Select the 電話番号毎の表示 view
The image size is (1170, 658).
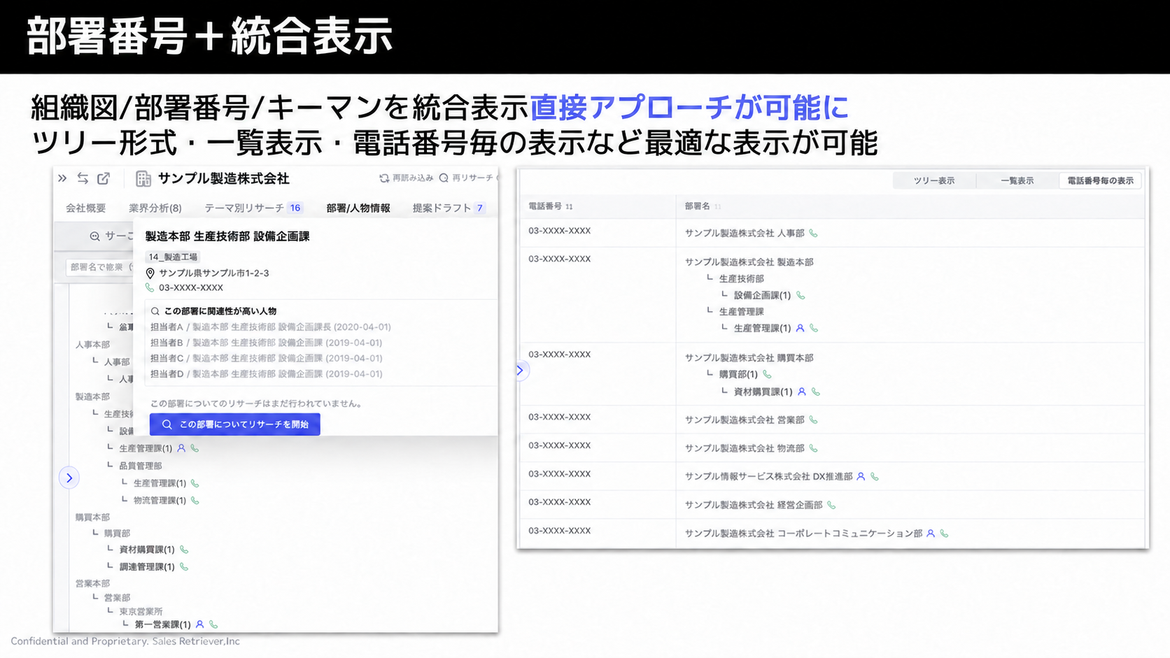coord(1100,180)
